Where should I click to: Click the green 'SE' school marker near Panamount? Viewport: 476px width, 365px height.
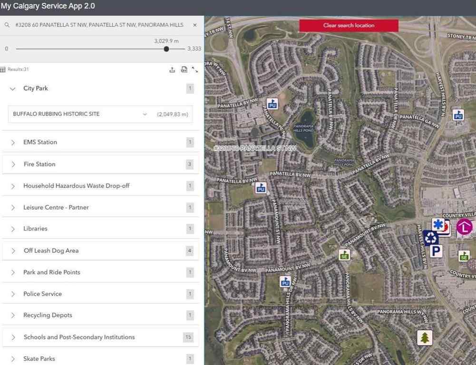[344, 255]
